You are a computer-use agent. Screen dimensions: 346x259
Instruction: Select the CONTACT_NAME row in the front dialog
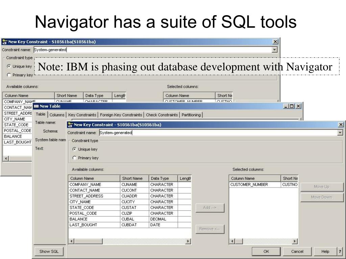pyautogui.click(x=129, y=190)
